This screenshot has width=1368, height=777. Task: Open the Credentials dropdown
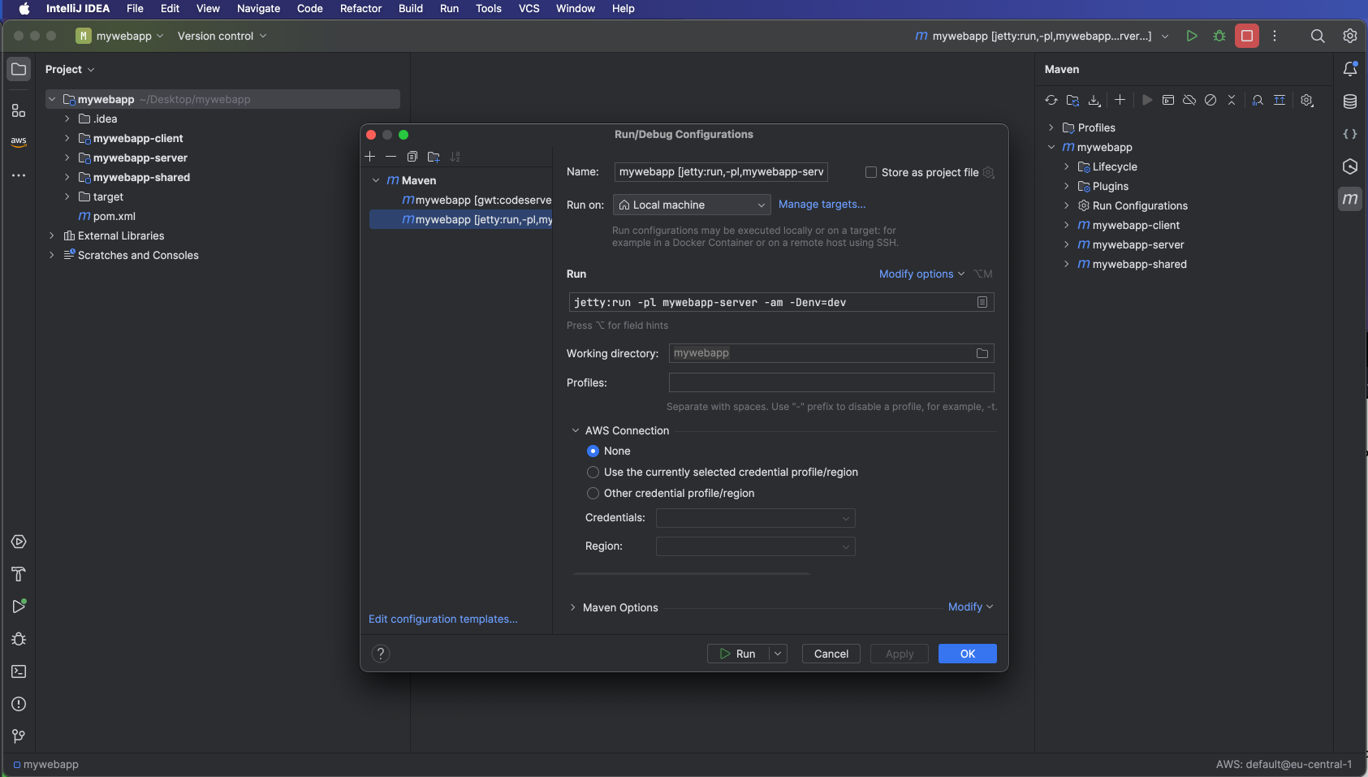[756, 518]
